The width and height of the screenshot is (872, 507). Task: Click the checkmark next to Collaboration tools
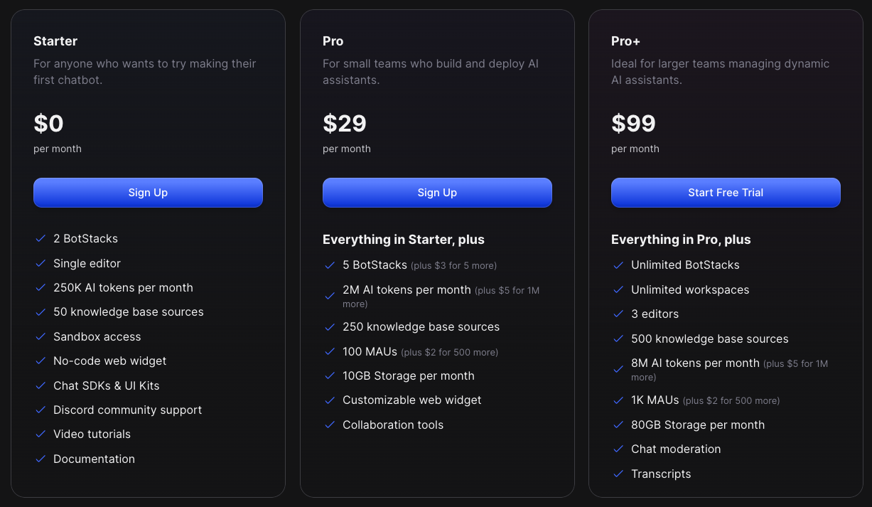pyautogui.click(x=330, y=425)
